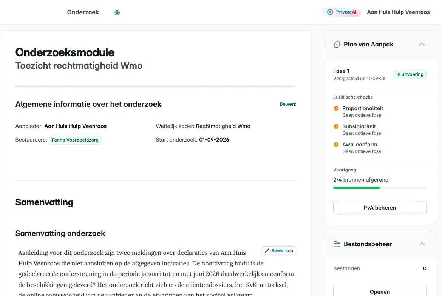Click the Openen button under Bestanden

[x=379, y=291]
